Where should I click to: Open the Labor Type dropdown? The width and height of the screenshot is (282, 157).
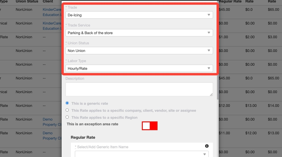click(x=139, y=68)
